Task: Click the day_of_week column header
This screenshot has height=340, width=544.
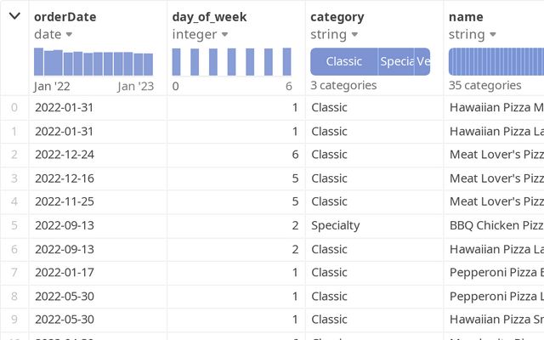Action: click(x=208, y=16)
